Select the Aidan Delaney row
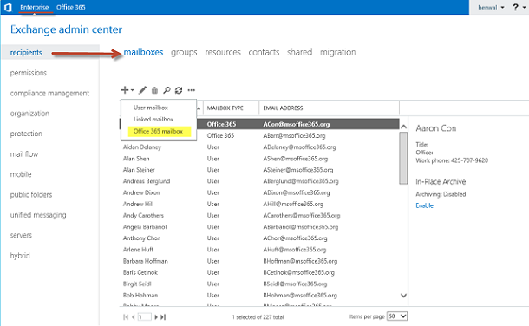The height and width of the screenshot is (326, 529). click(259, 147)
